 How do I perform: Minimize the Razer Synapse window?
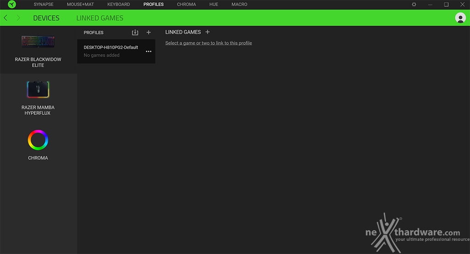click(430, 5)
